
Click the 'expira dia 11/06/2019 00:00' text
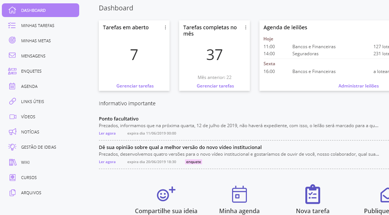[x=152, y=133]
